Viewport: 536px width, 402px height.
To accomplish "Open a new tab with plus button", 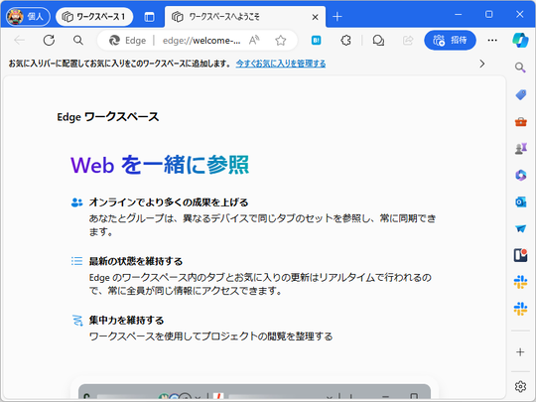I will [337, 17].
